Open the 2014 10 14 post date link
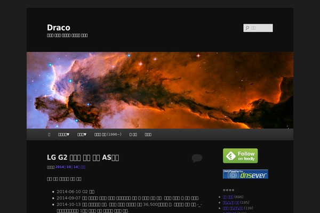 click(70, 167)
